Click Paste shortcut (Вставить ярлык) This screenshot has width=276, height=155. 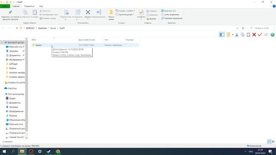tap(48, 18)
